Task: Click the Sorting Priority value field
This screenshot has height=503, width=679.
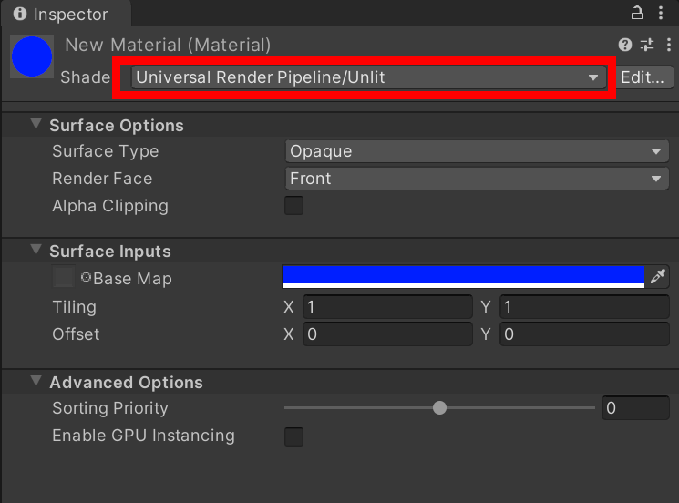Action: point(635,407)
